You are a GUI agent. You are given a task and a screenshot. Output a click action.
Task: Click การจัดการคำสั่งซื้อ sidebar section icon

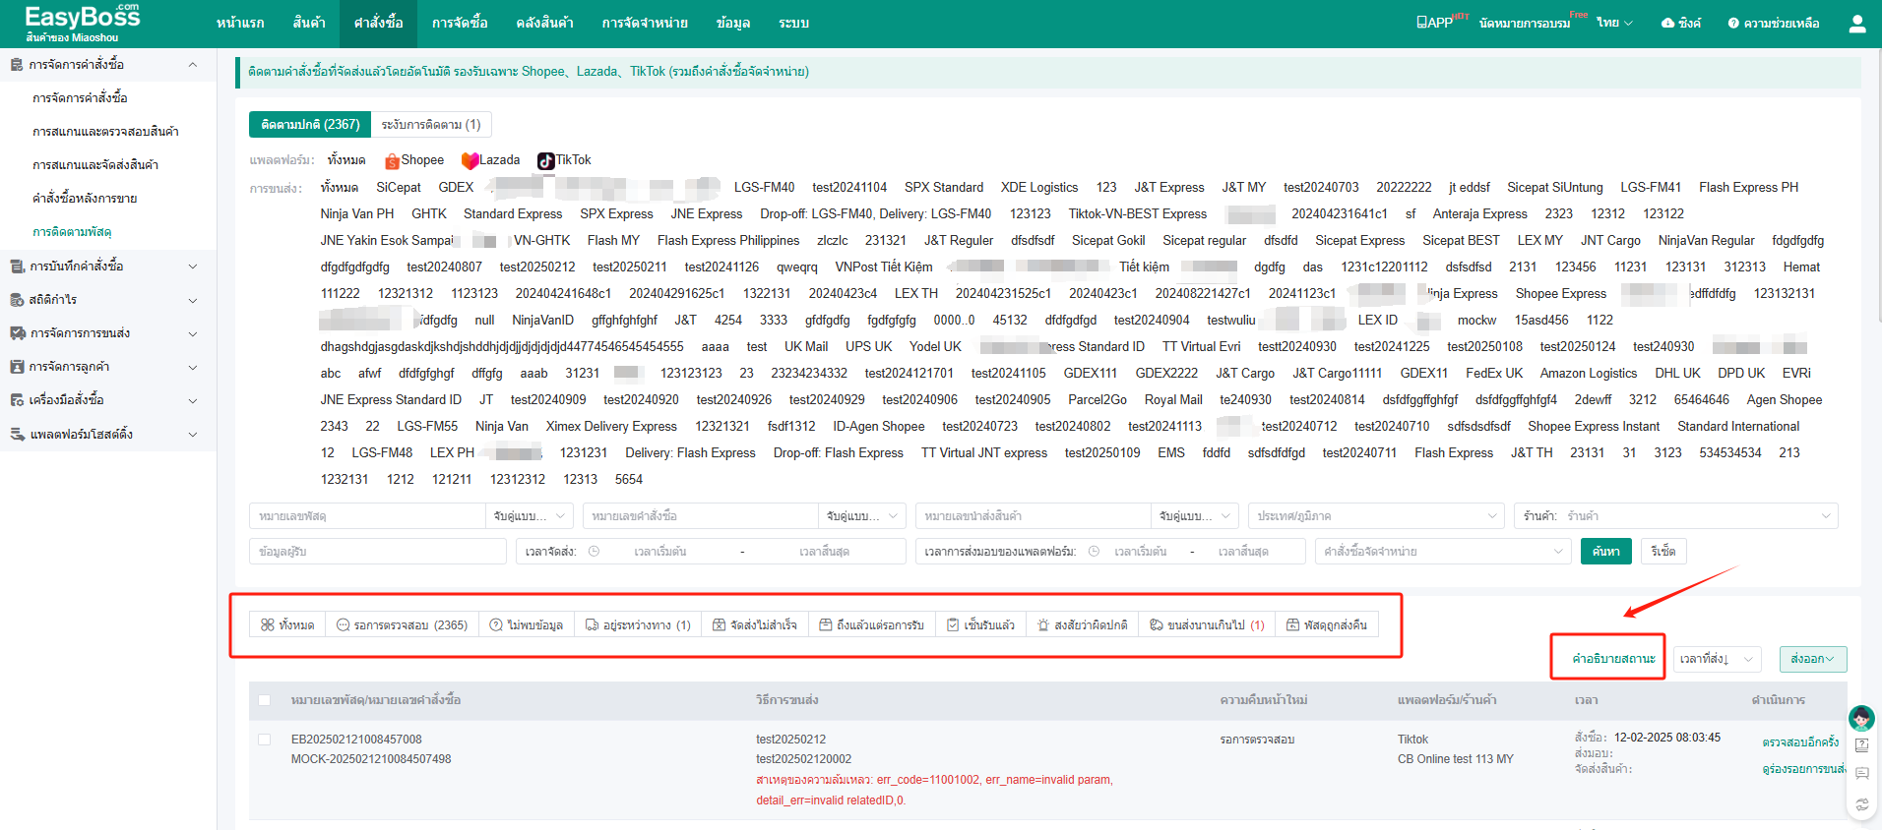(x=17, y=65)
